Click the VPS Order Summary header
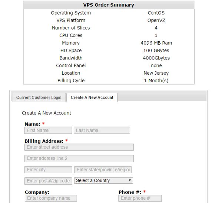This screenshot has height=203, width=215. click(x=109, y=5)
